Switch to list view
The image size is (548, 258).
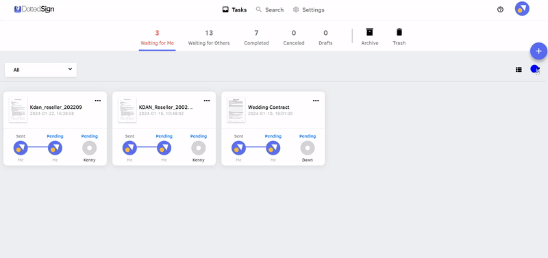pos(519,70)
